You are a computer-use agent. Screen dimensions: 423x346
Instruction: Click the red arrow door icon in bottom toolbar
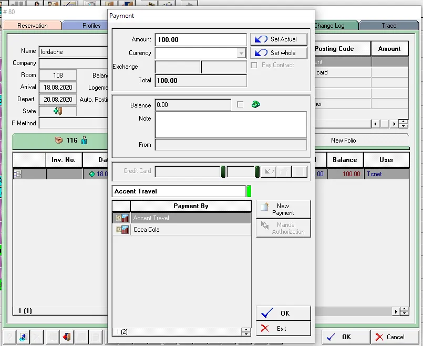[x=66, y=337]
